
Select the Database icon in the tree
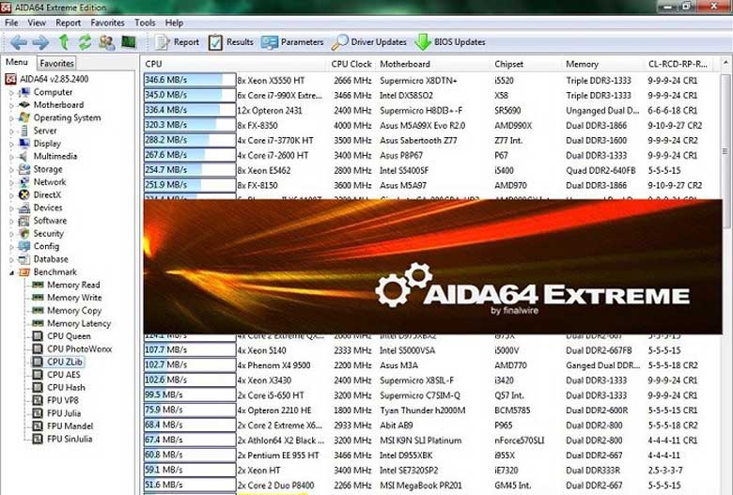[23, 259]
